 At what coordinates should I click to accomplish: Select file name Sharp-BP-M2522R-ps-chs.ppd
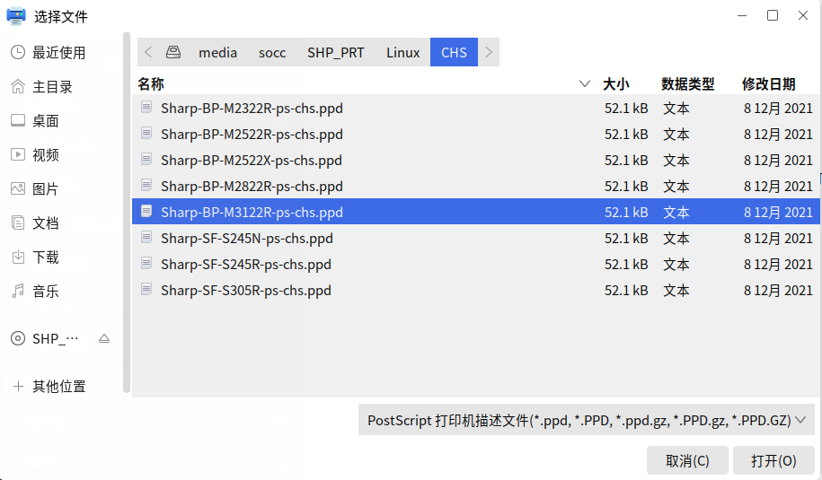[252, 135]
